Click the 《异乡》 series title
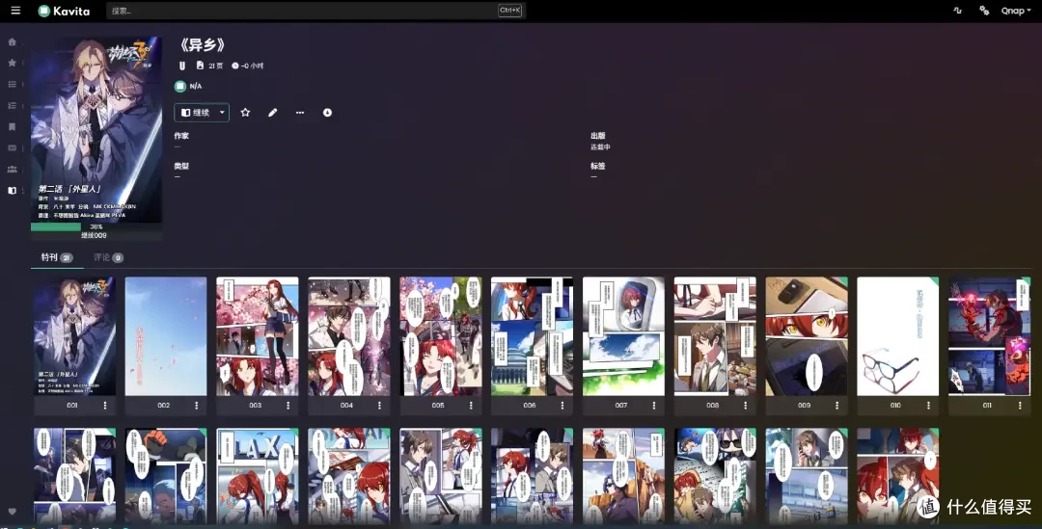 [x=202, y=45]
